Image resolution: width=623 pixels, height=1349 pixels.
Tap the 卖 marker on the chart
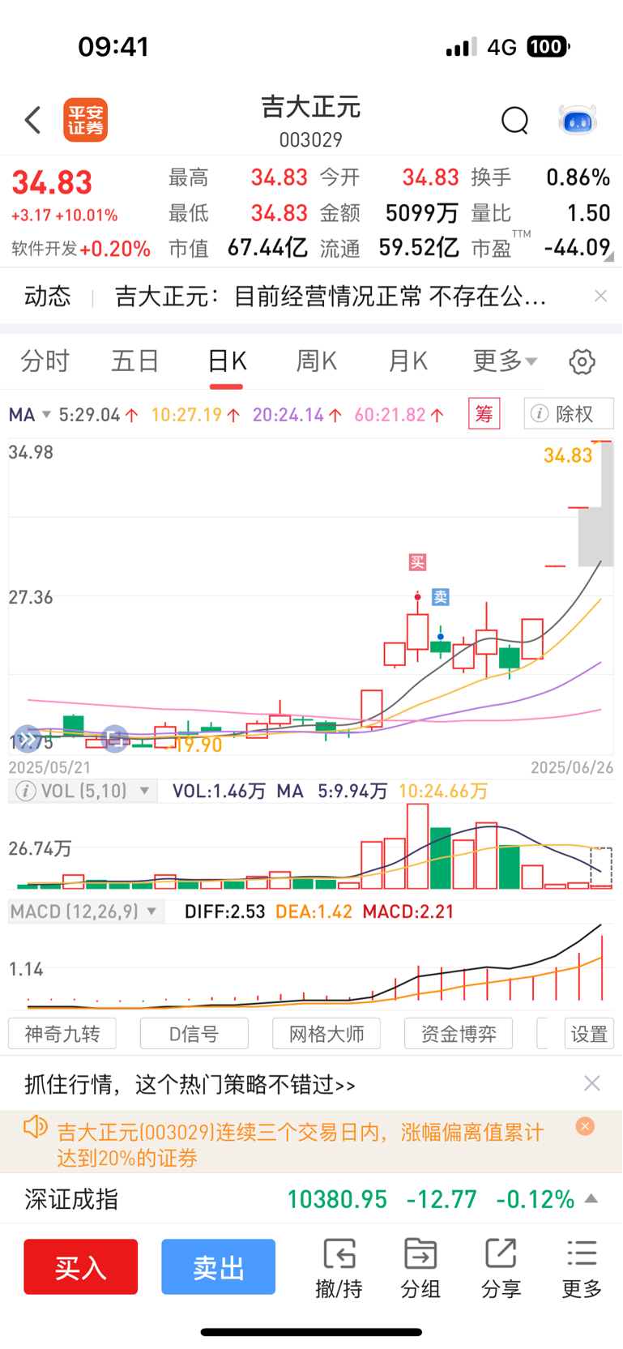tap(440, 597)
